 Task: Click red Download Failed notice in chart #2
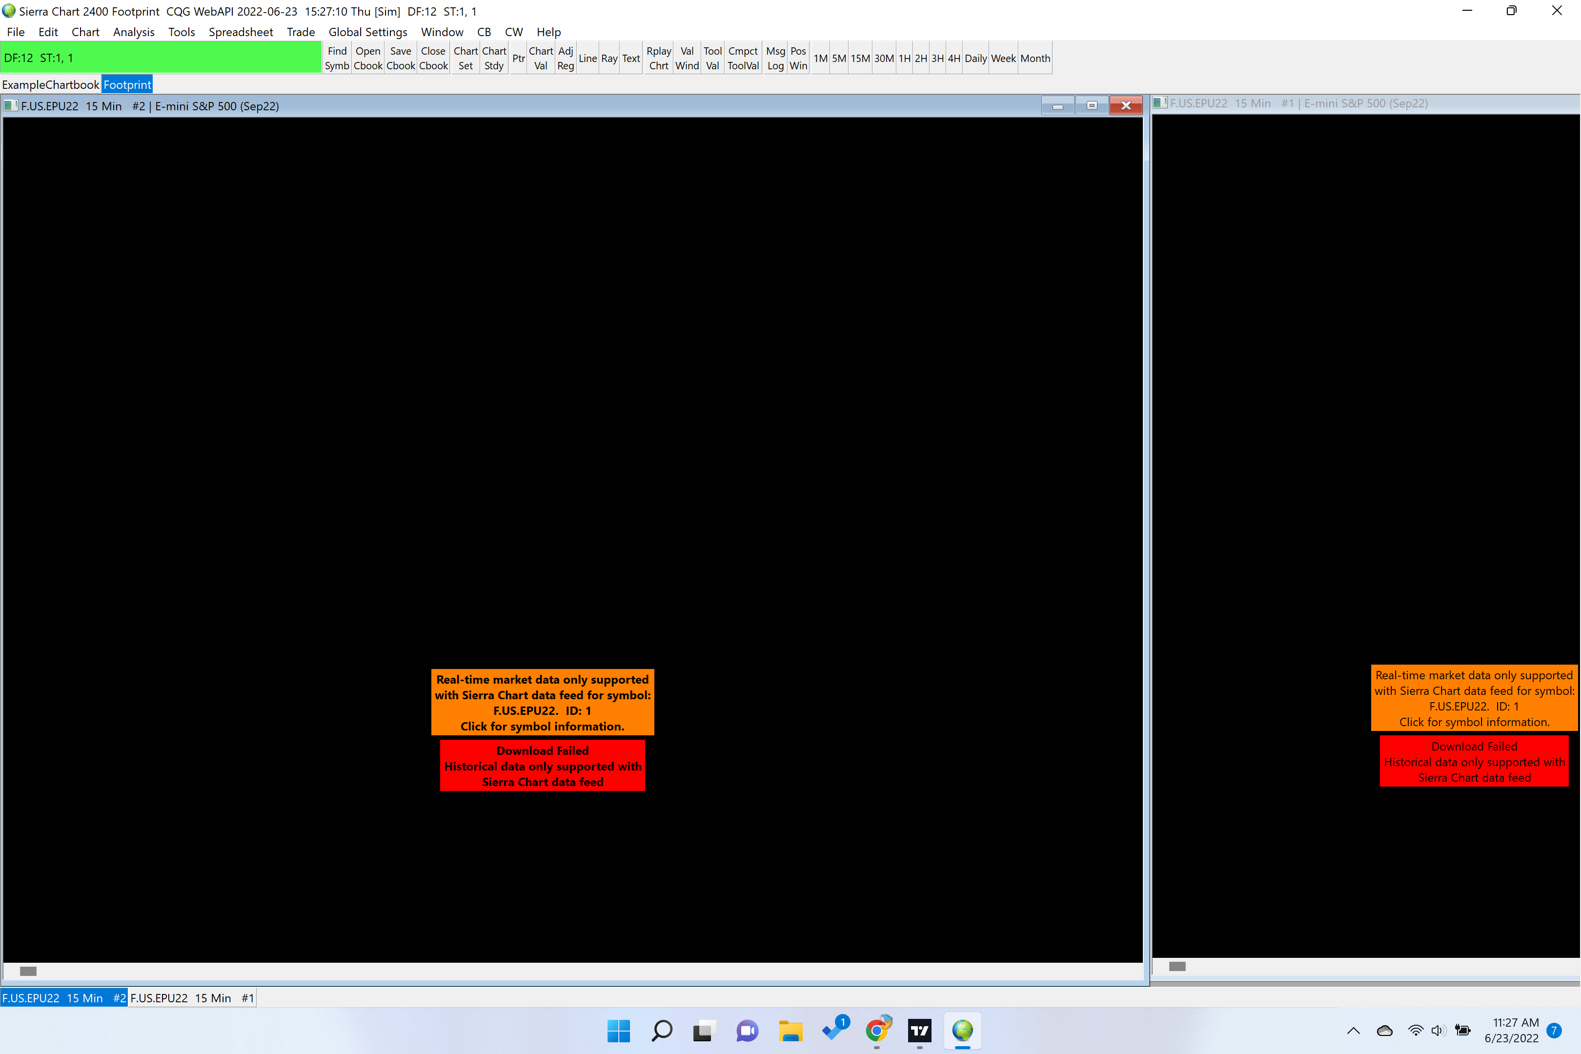point(543,766)
